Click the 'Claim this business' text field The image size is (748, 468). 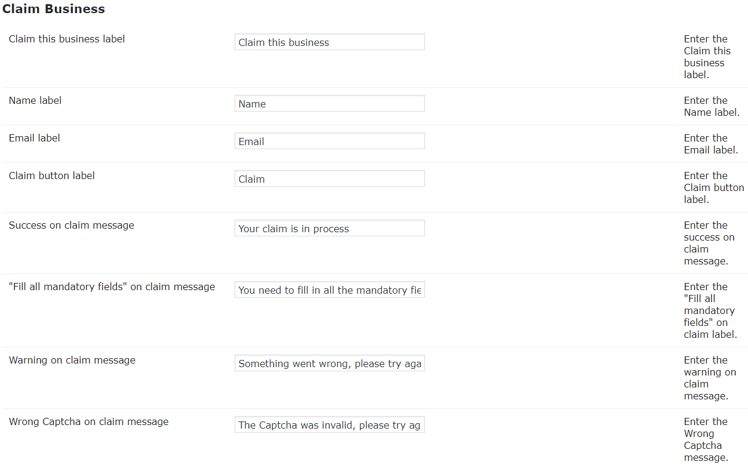[x=330, y=42]
